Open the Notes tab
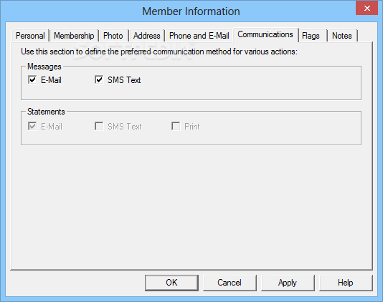Viewport: 383px width, 302px height. pyautogui.click(x=342, y=36)
